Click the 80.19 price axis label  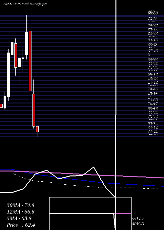tap(153, 74)
